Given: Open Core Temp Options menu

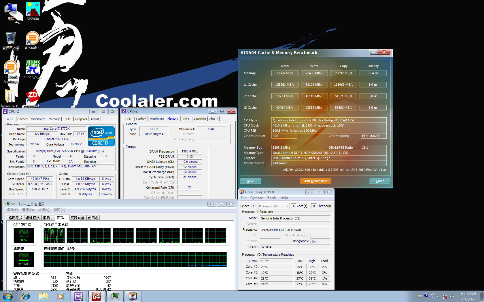Looking at the screenshot, I should (257, 198).
